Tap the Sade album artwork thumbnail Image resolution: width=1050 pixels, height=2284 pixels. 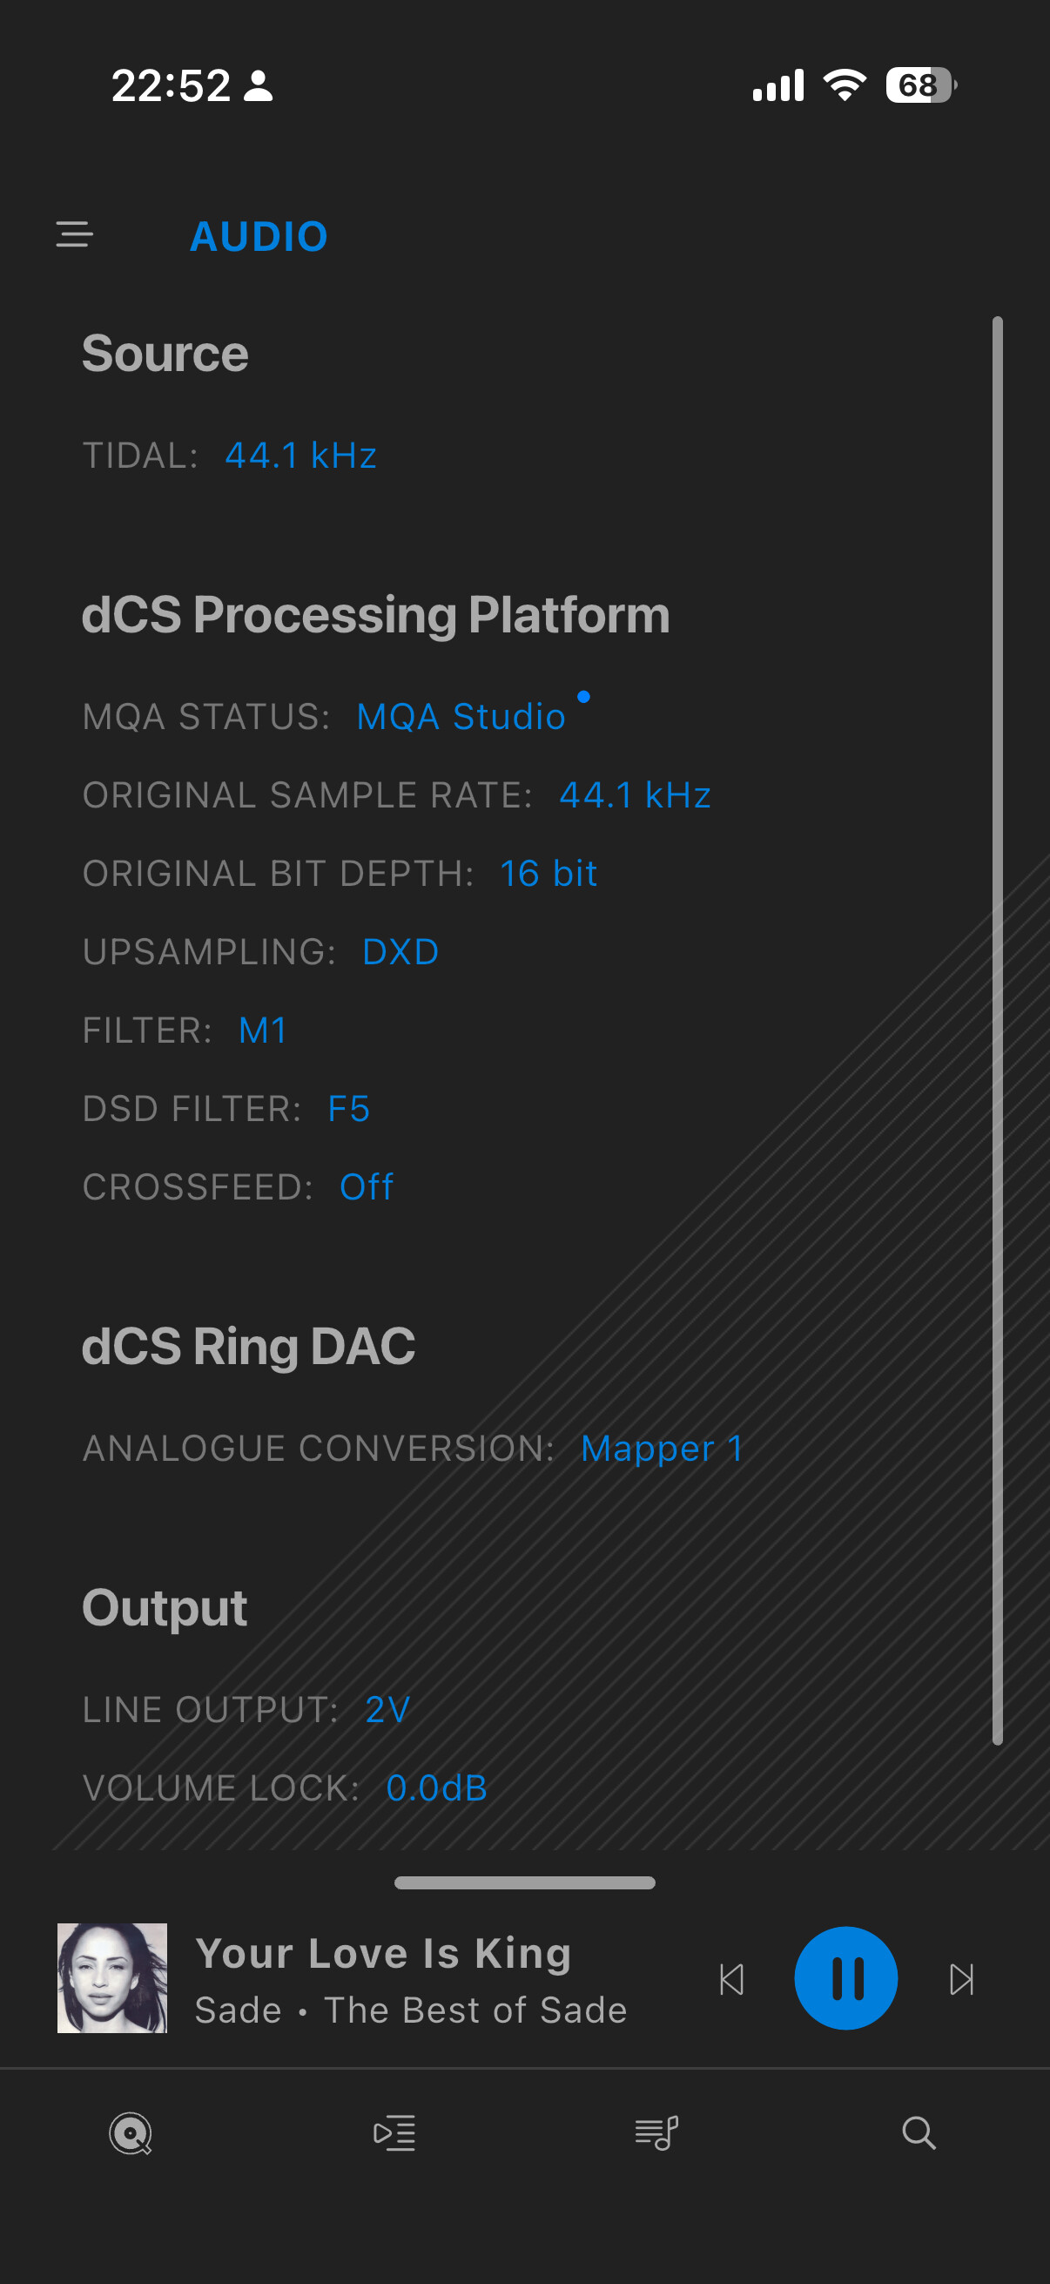click(112, 1978)
